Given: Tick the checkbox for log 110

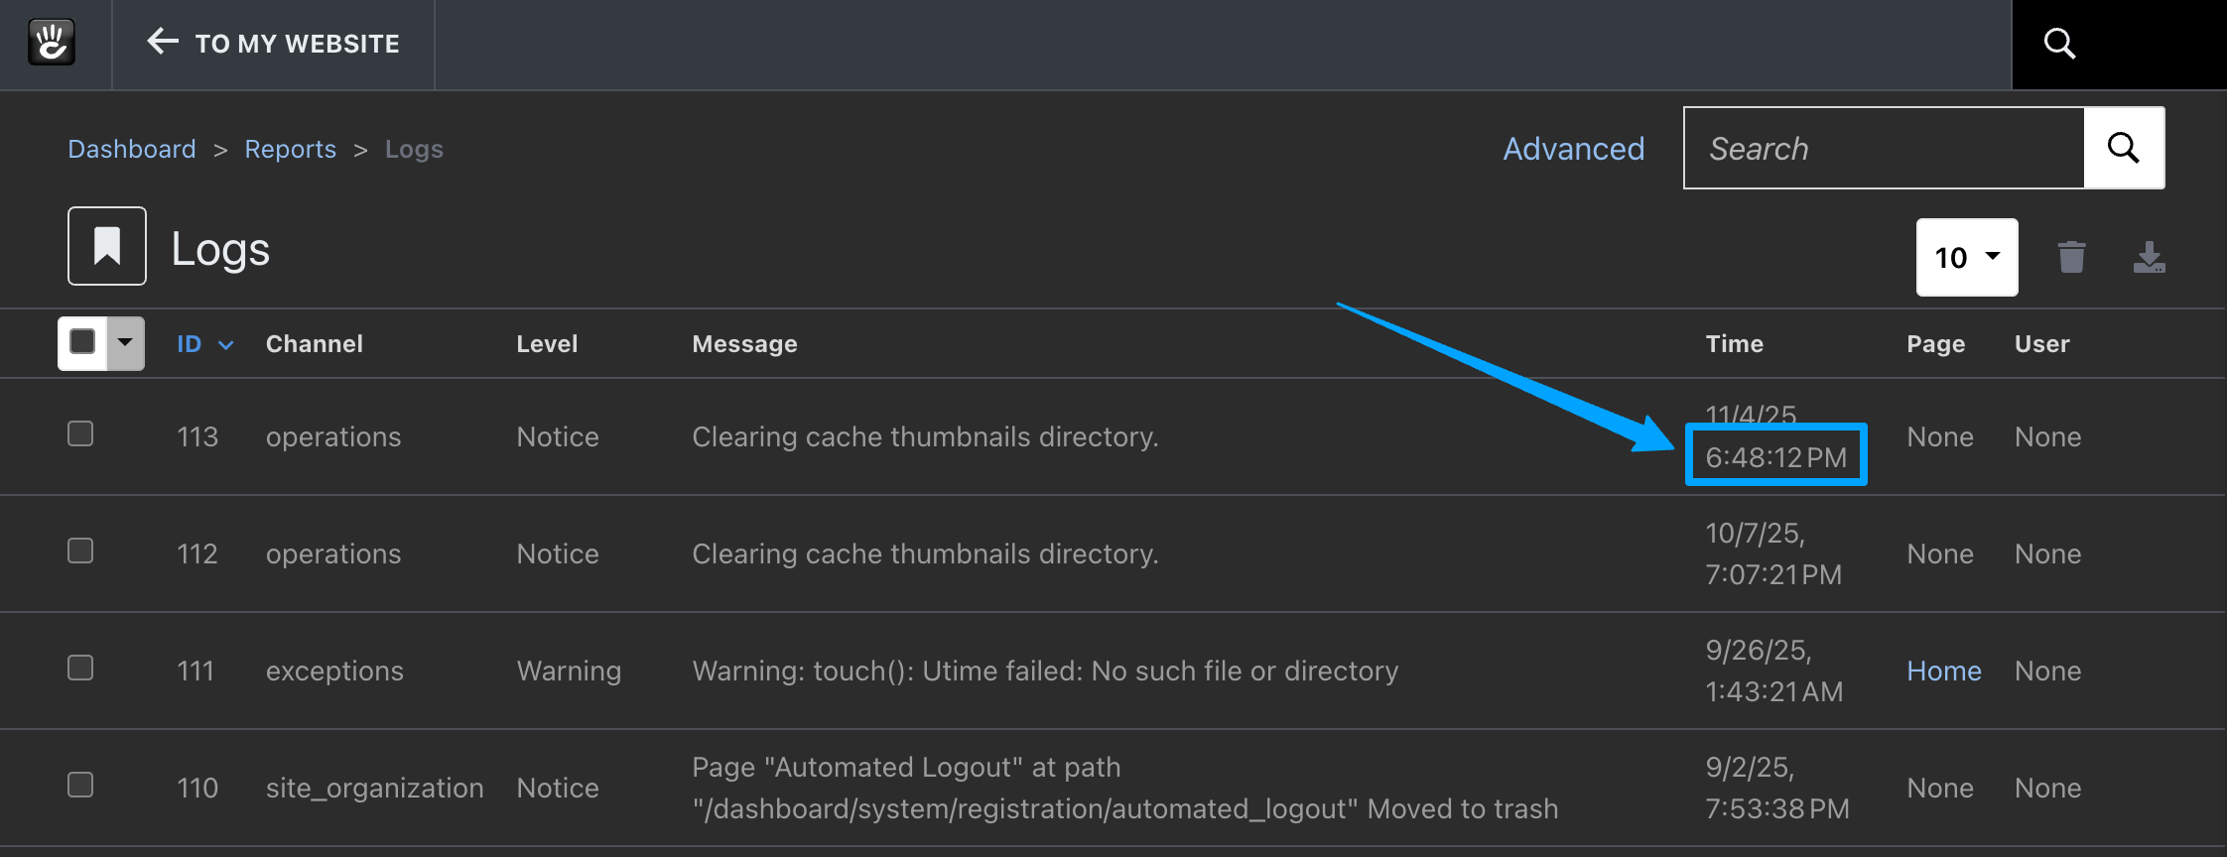Looking at the screenshot, I should pyautogui.click(x=80, y=786).
